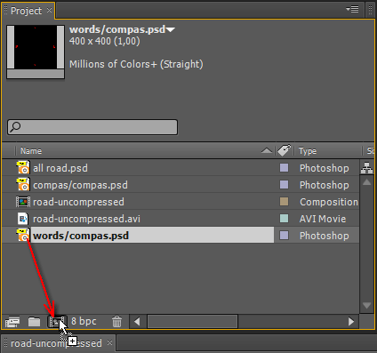Viewport: 377px width, 353px height.
Task: Open the project flowchart view icon
Action: (x=366, y=168)
